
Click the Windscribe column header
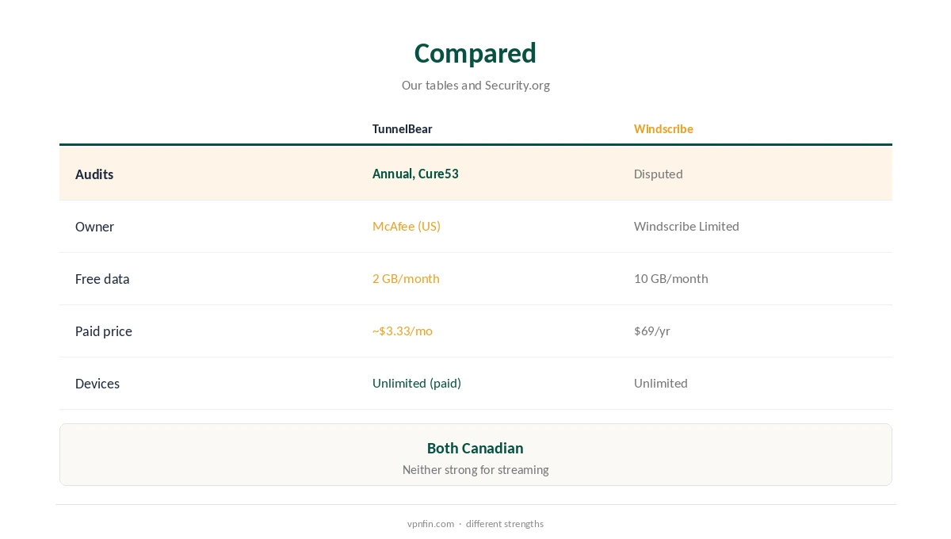(x=663, y=129)
